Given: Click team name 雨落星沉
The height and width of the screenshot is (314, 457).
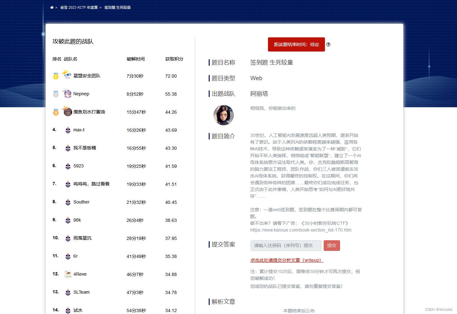Looking at the screenshot, I should pyautogui.click(x=82, y=238).
